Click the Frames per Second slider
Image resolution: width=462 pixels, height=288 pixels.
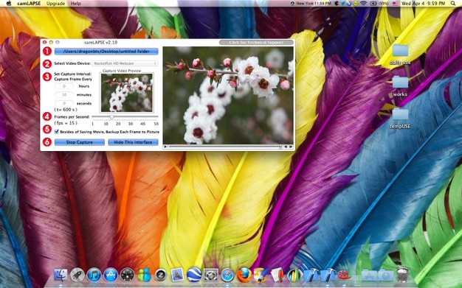125,117
